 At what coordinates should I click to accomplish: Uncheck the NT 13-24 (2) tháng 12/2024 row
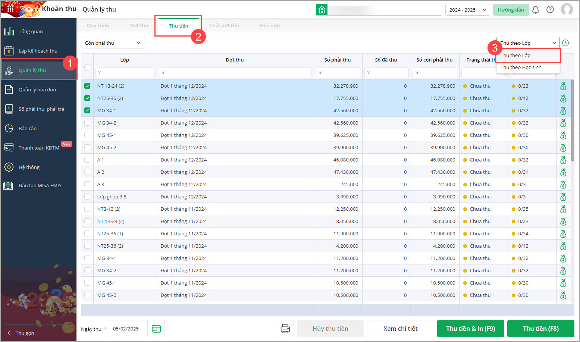[87, 86]
